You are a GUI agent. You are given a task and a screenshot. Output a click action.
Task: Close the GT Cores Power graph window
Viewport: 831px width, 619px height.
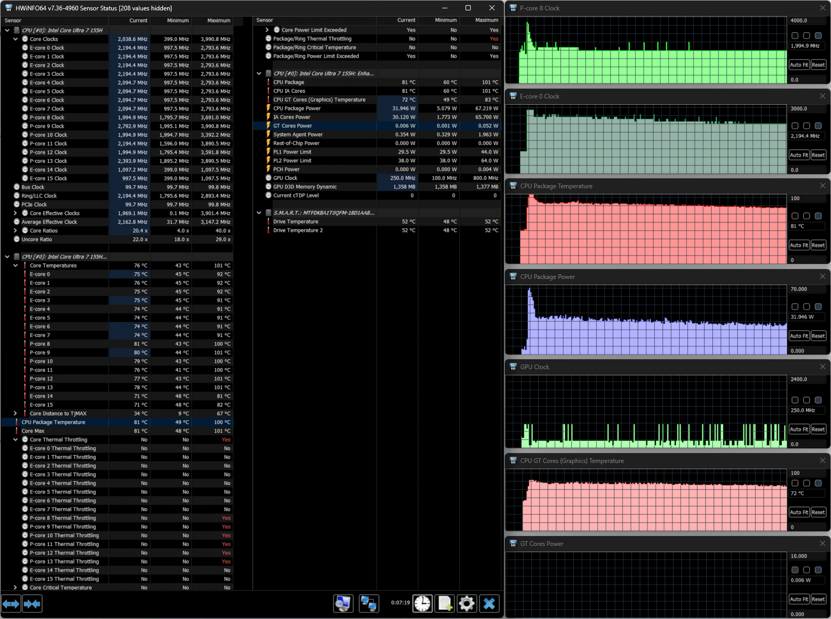click(x=822, y=543)
